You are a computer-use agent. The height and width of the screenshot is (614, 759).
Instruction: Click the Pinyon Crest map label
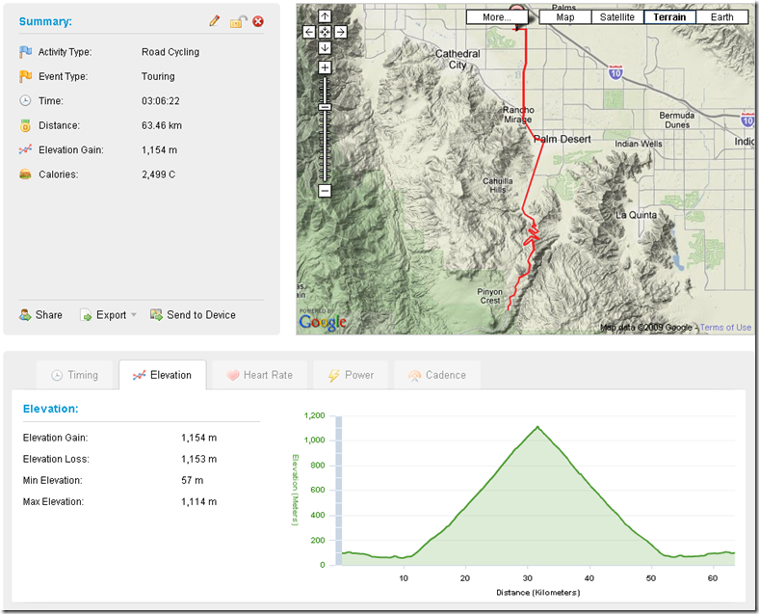[x=490, y=296]
